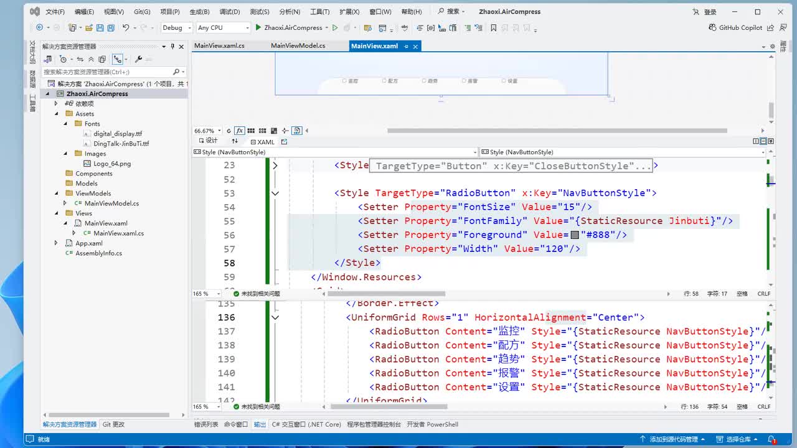Click the single Save disk icon
The image size is (797, 448).
click(100, 27)
